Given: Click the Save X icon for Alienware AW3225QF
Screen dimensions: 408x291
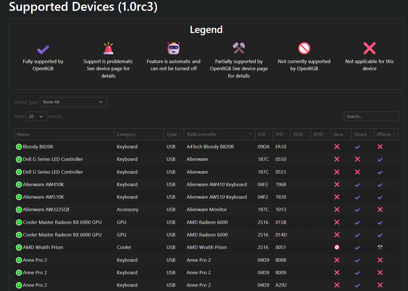Looking at the screenshot, I should pos(337,209).
